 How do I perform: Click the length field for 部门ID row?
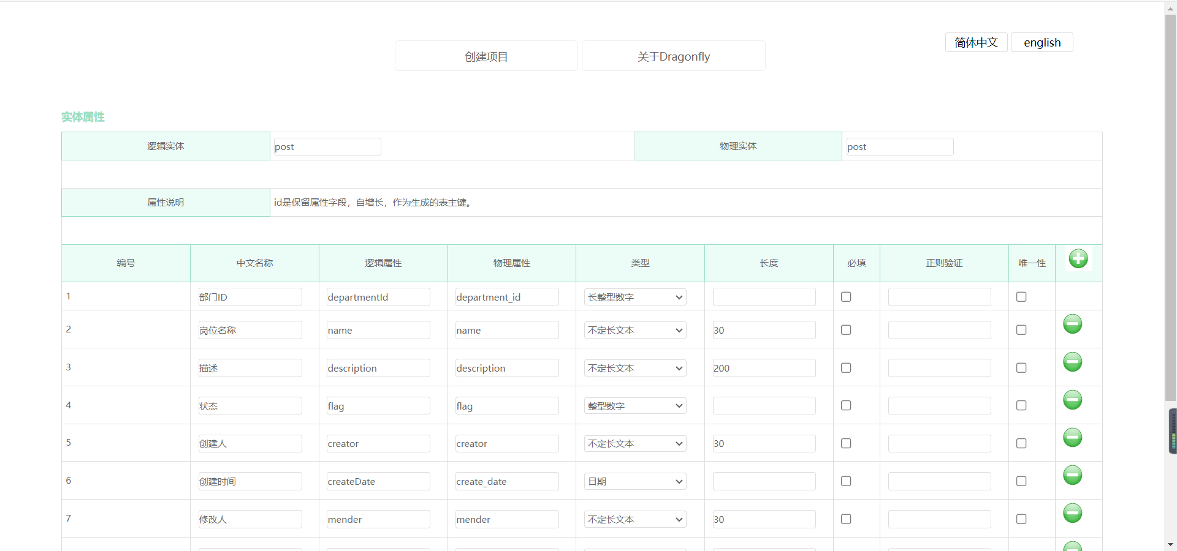[764, 297]
